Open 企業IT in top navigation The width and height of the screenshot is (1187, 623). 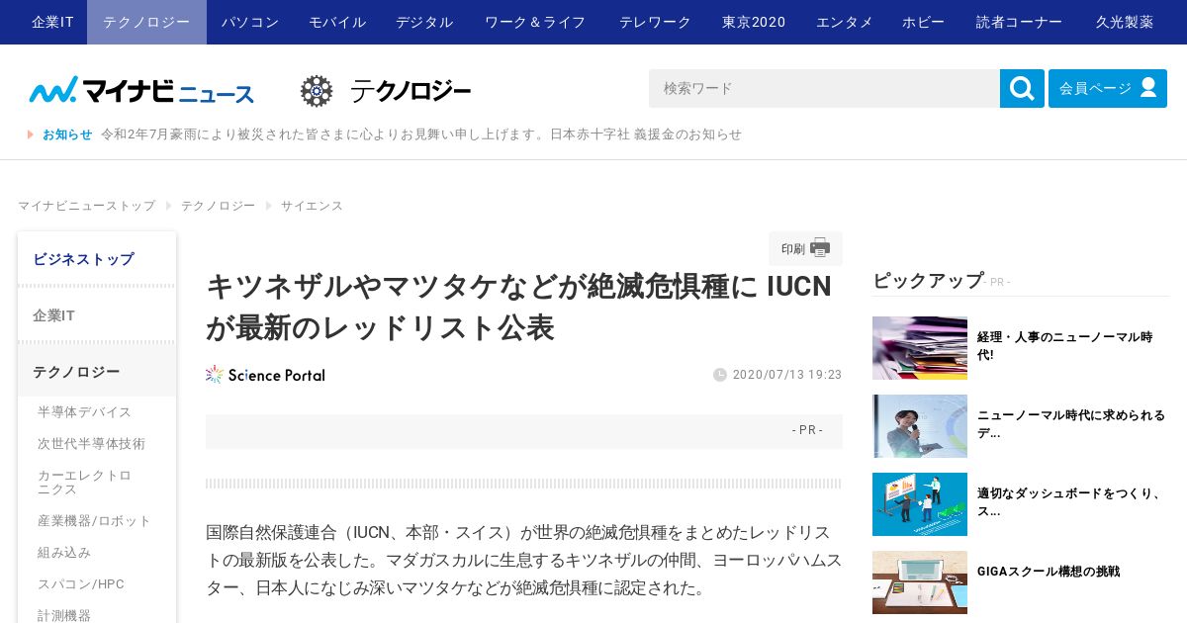52,22
